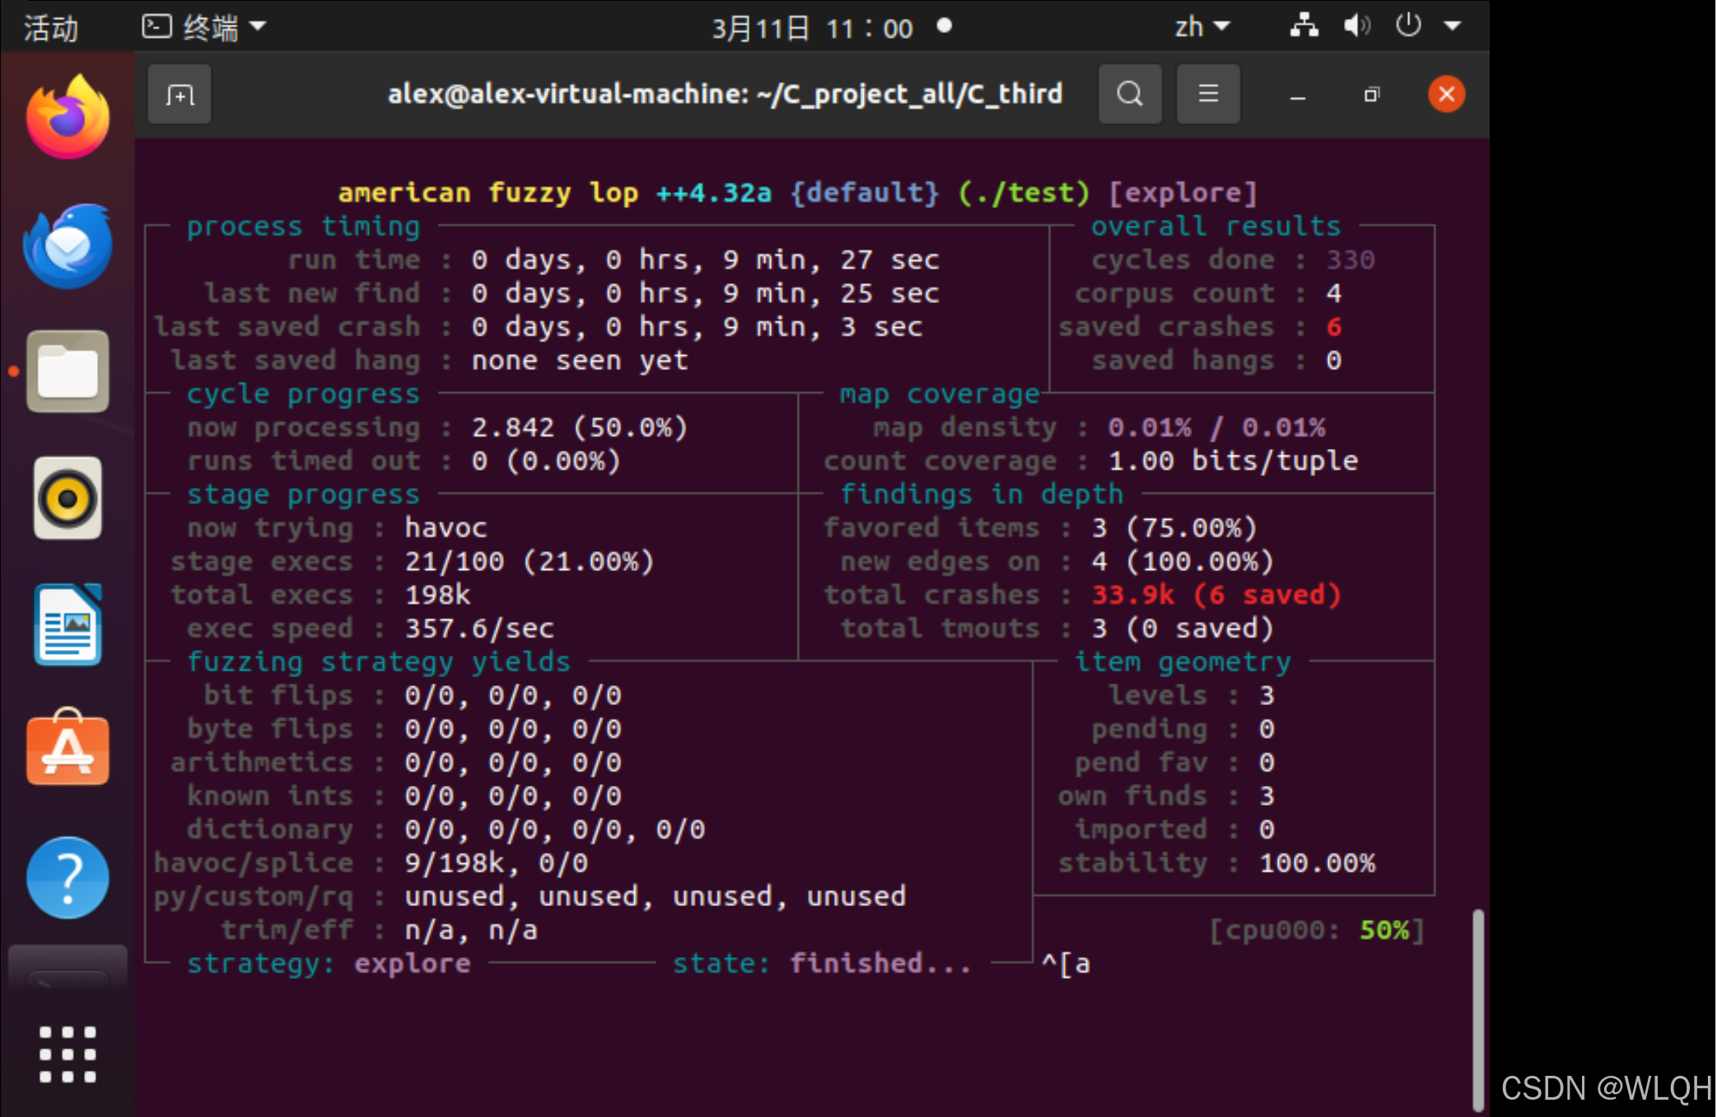Image resolution: width=1717 pixels, height=1117 pixels.
Task: Click the '33.9k (6 saved)' total crashes value
Action: tap(1216, 595)
